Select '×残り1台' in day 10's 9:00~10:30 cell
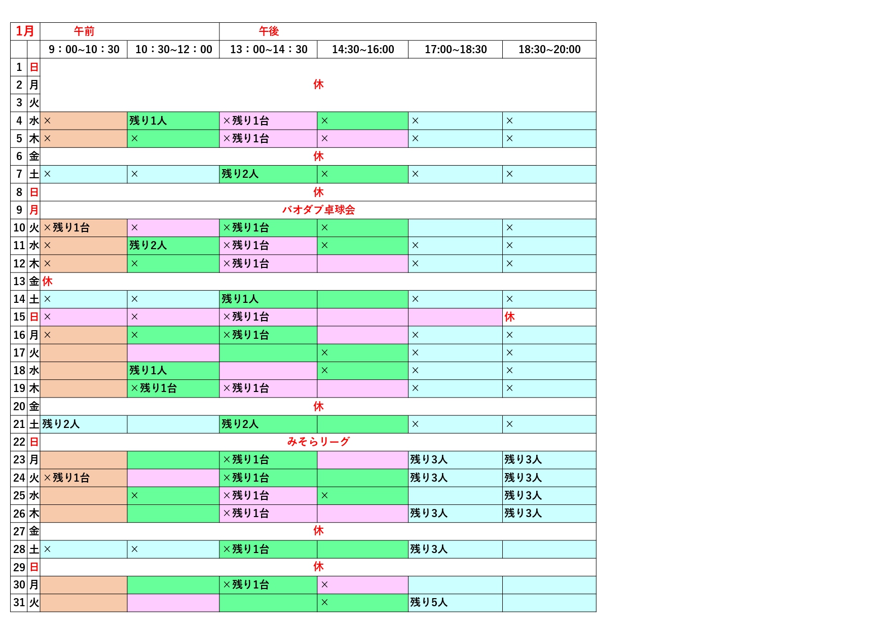This screenshot has width=889, height=628. (66, 227)
